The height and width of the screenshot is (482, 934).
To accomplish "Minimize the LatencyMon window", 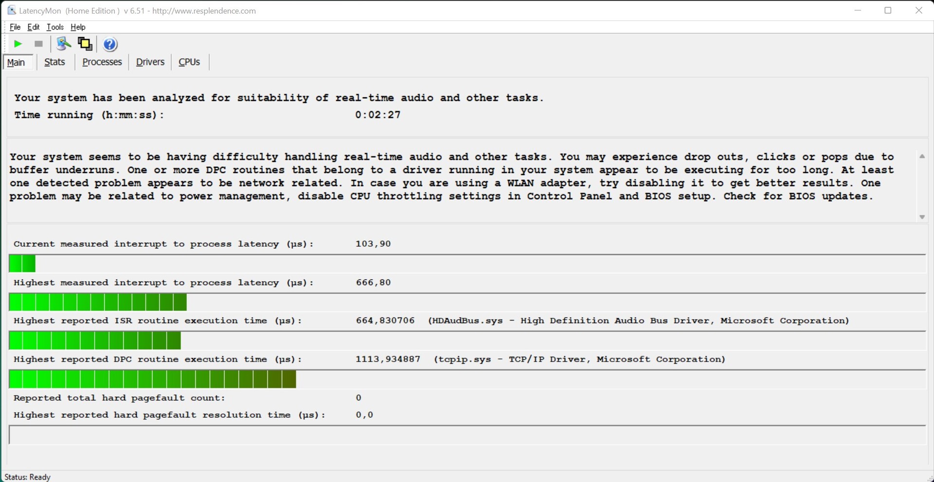I will (x=858, y=10).
